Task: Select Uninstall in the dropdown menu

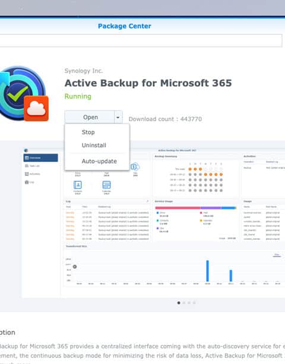Action: coord(94,145)
